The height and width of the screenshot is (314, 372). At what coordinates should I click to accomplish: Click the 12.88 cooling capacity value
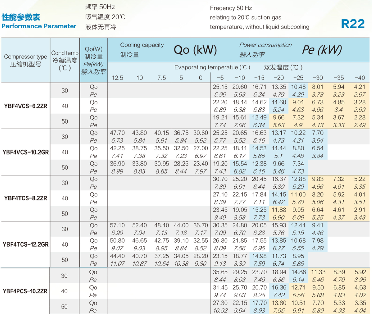298,179
